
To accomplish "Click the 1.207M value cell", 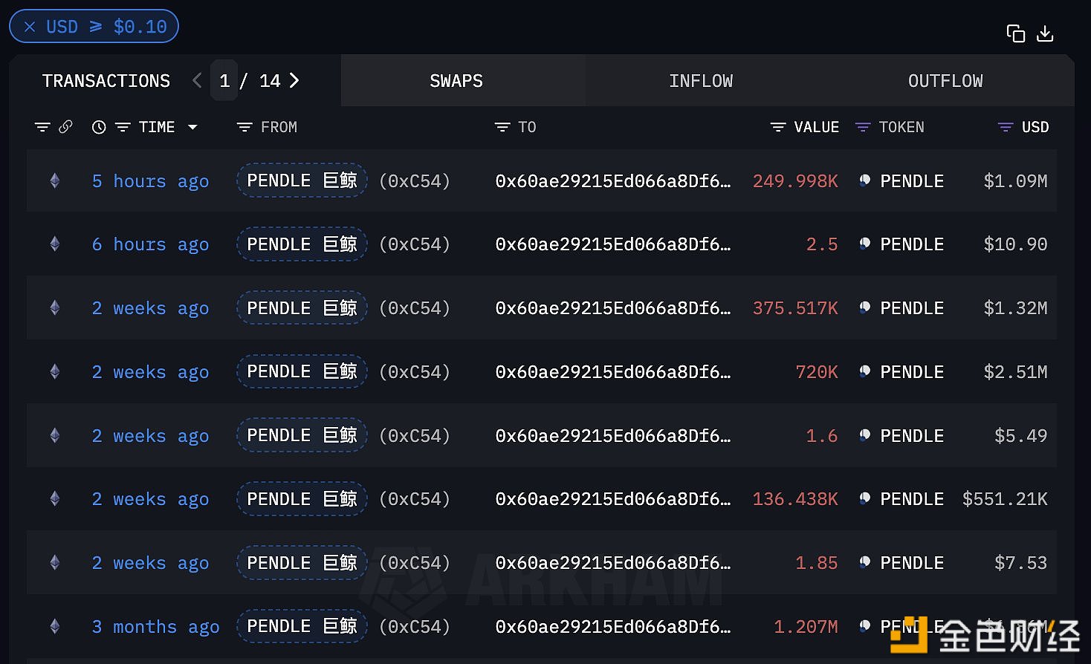I will point(806,627).
